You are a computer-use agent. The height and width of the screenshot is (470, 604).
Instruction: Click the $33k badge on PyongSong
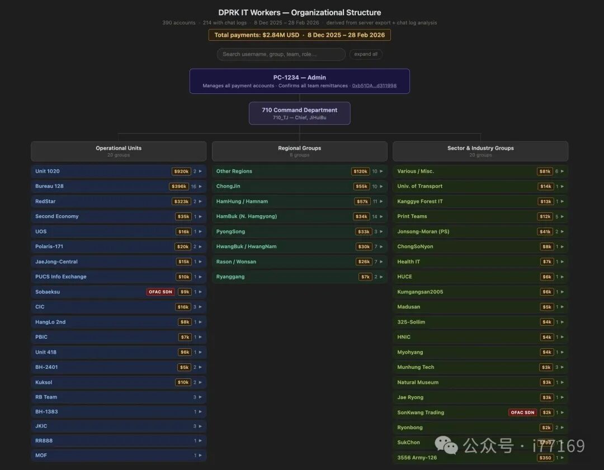point(364,231)
